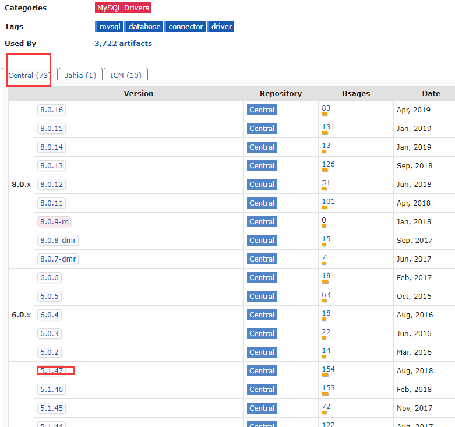Open version 6.0.5
Screen dimensions: 455x427
click(50, 296)
